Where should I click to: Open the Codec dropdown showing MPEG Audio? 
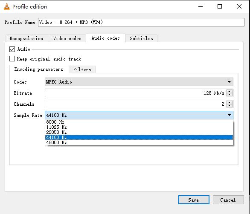(139, 82)
